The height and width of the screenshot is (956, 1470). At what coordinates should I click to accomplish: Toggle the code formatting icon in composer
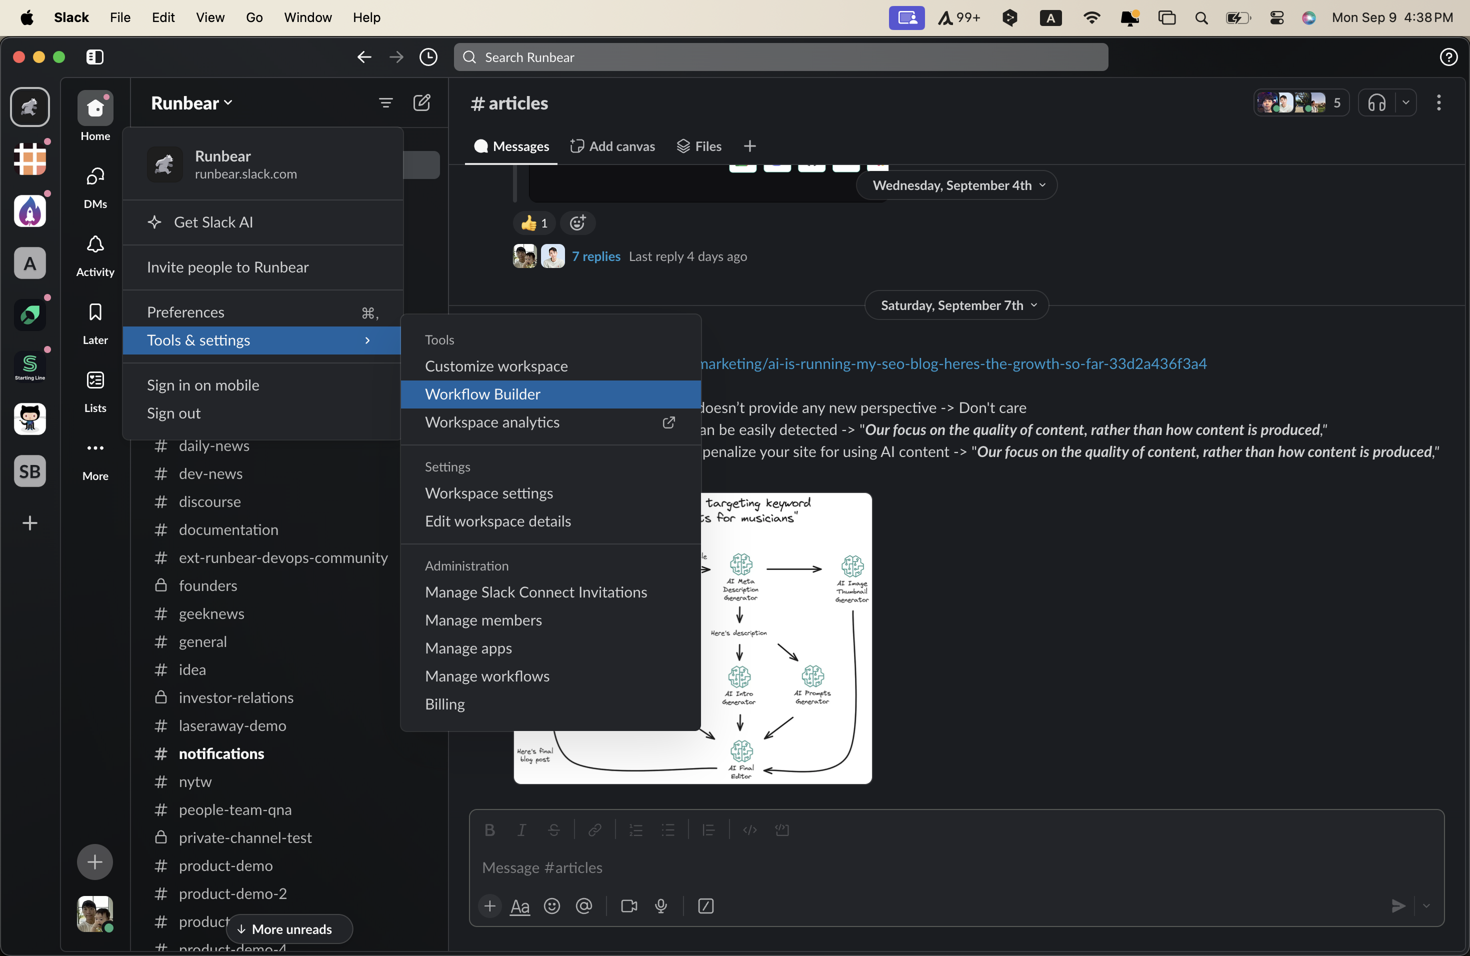(750, 830)
